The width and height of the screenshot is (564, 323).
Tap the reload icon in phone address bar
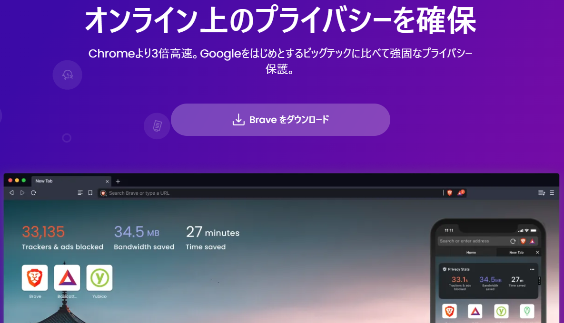click(x=513, y=241)
